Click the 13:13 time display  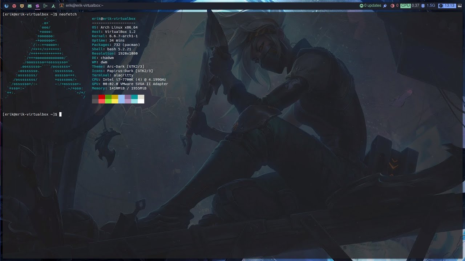(449, 6)
